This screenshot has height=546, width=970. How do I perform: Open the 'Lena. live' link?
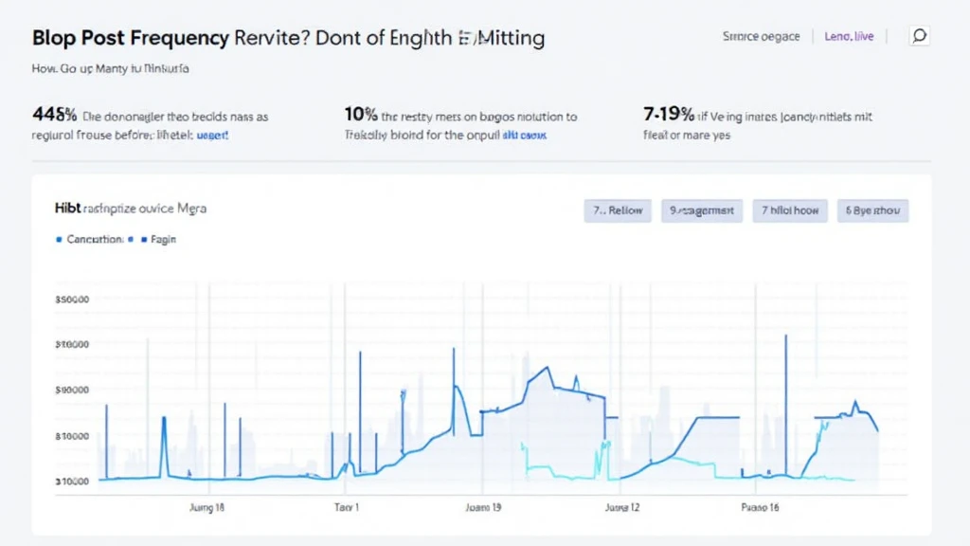(x=848, y=35)
